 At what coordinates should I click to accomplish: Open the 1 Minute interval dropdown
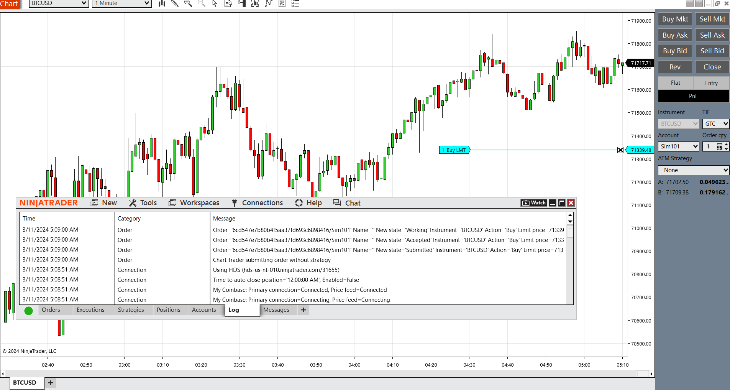[x=122, y=3]
